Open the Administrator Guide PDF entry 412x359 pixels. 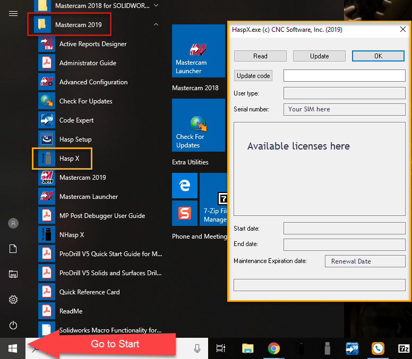coord(100,63)
